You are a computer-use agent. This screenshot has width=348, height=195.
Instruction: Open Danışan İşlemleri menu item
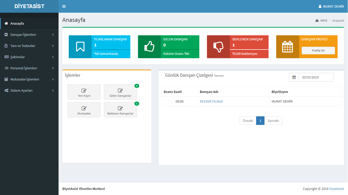(29, 35)
